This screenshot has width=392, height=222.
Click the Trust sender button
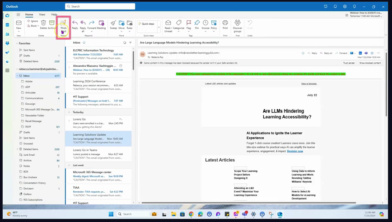tap(349, 63)
